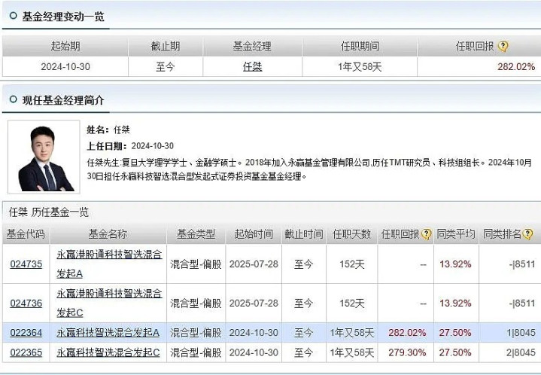Open fund code link 024735

point(26,264)
